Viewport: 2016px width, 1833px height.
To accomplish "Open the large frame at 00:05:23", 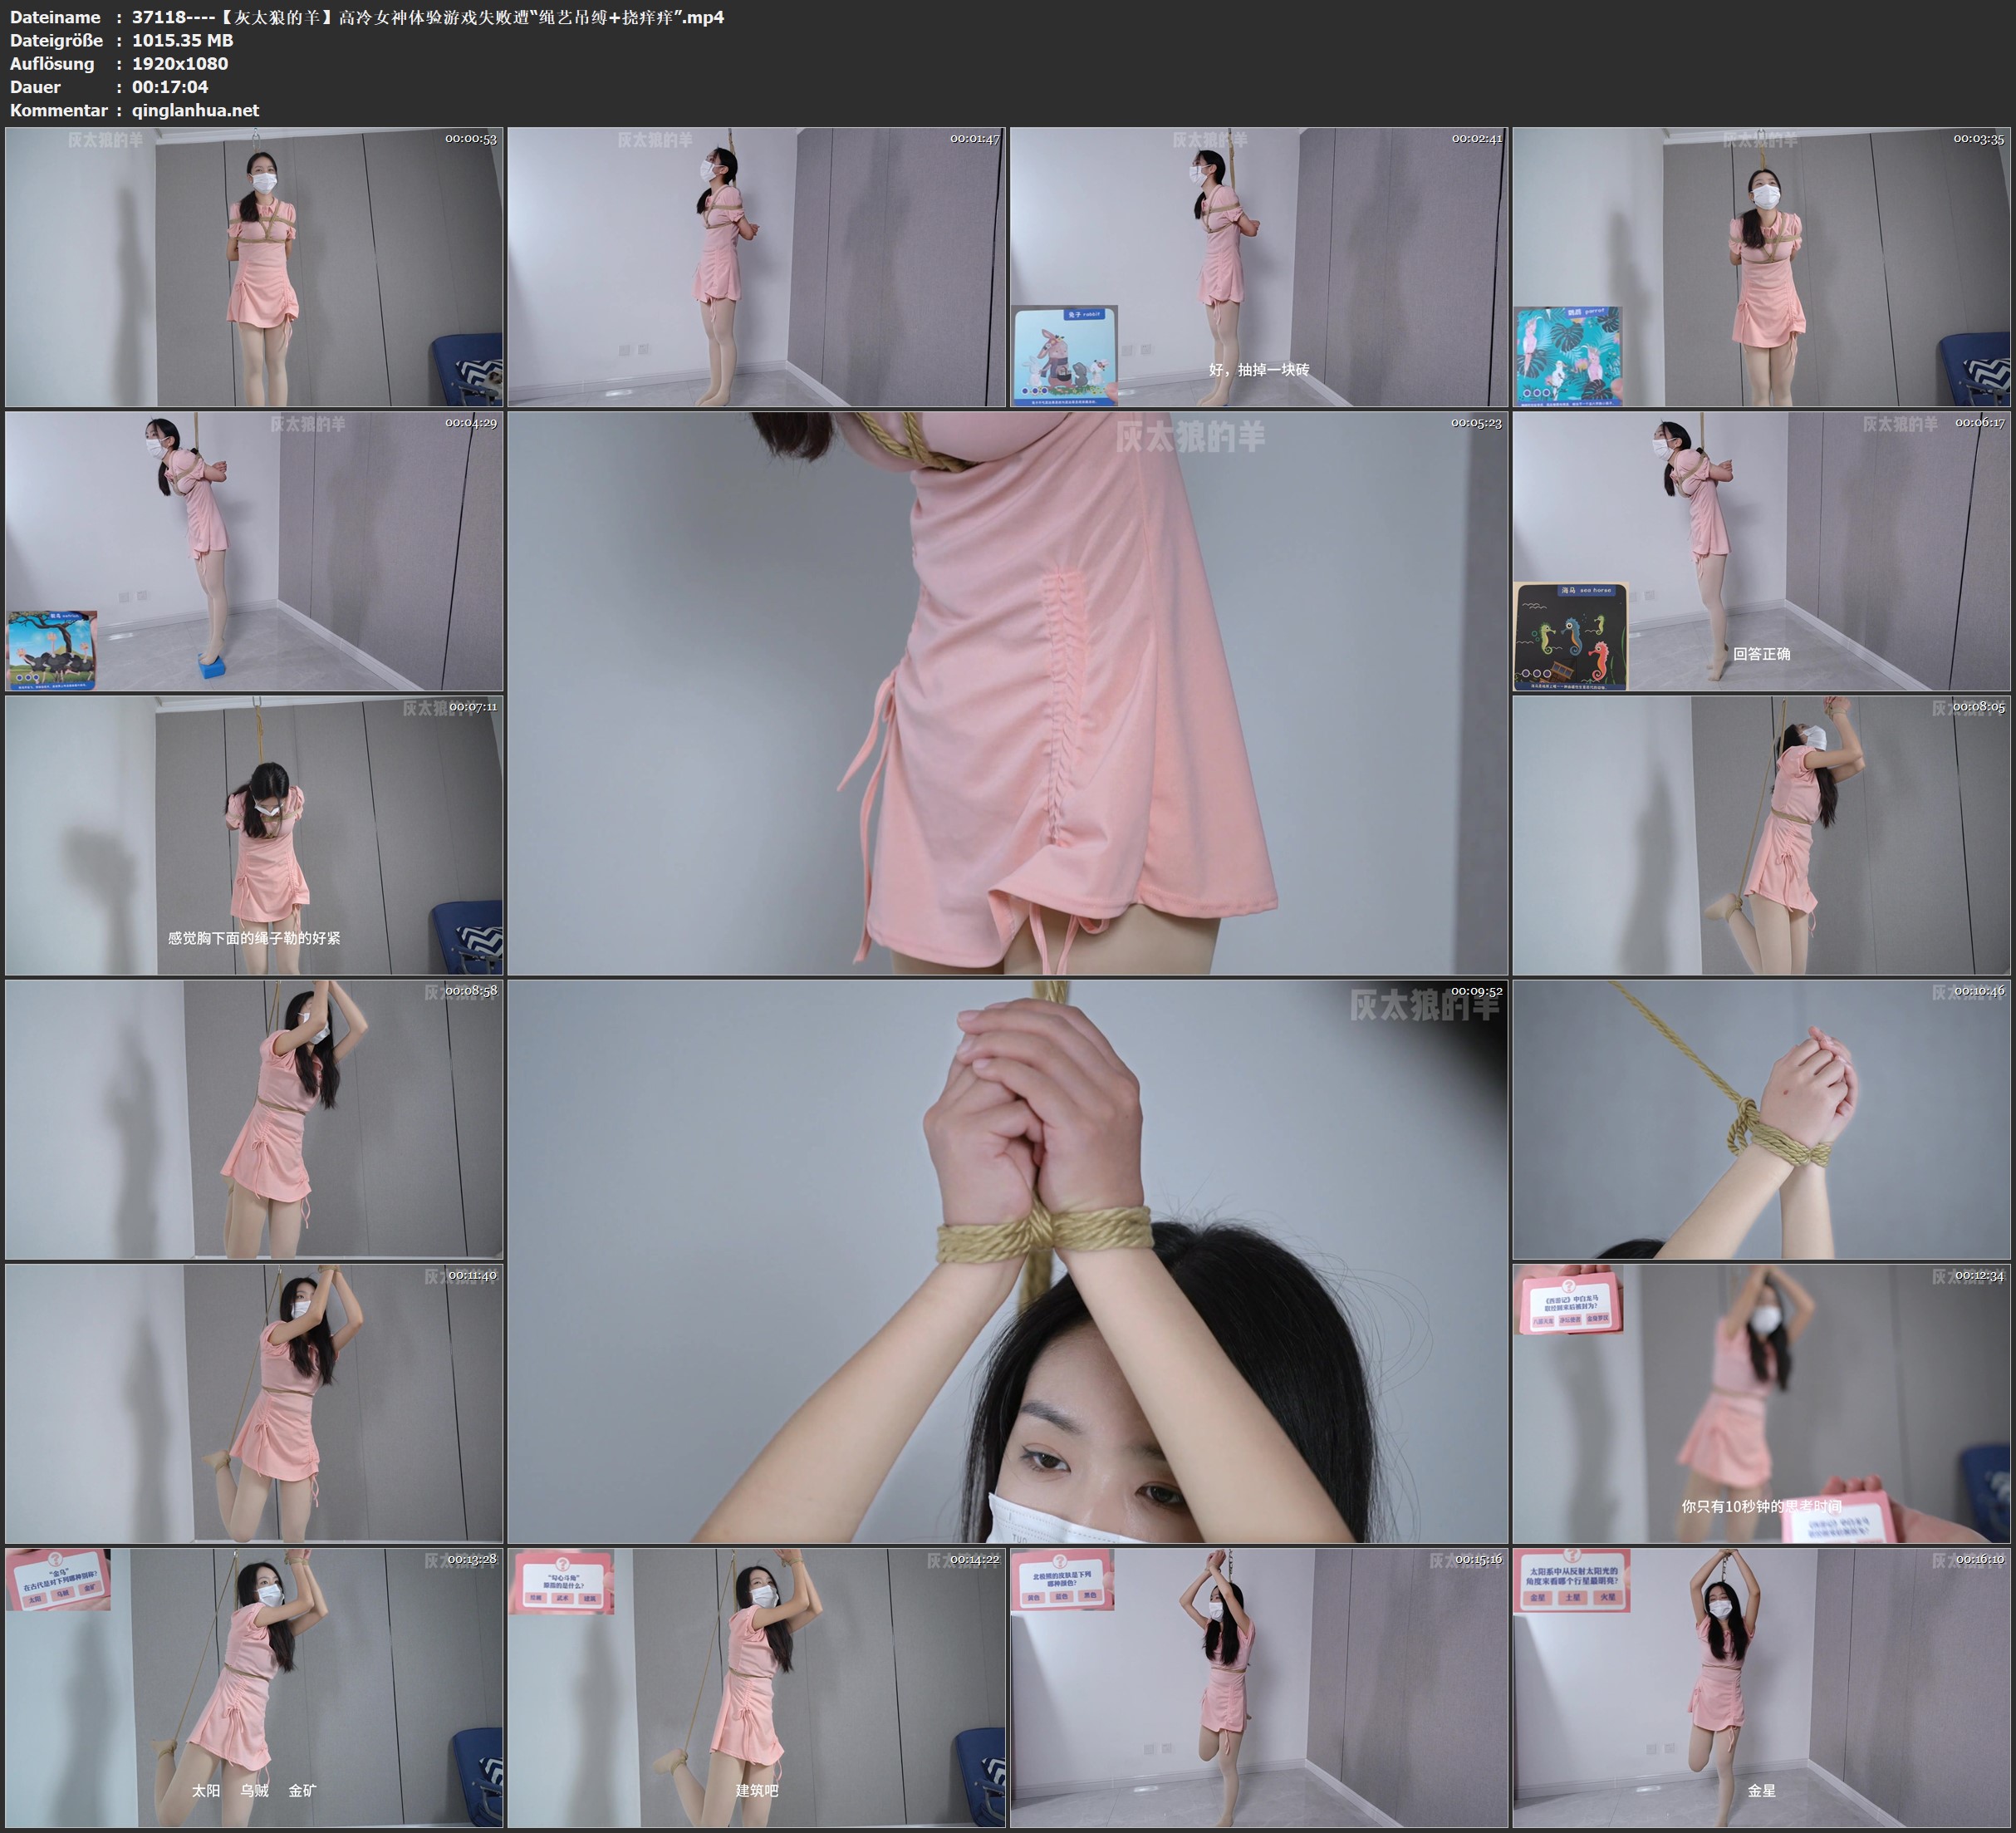I will click(x=1007, y=692).
